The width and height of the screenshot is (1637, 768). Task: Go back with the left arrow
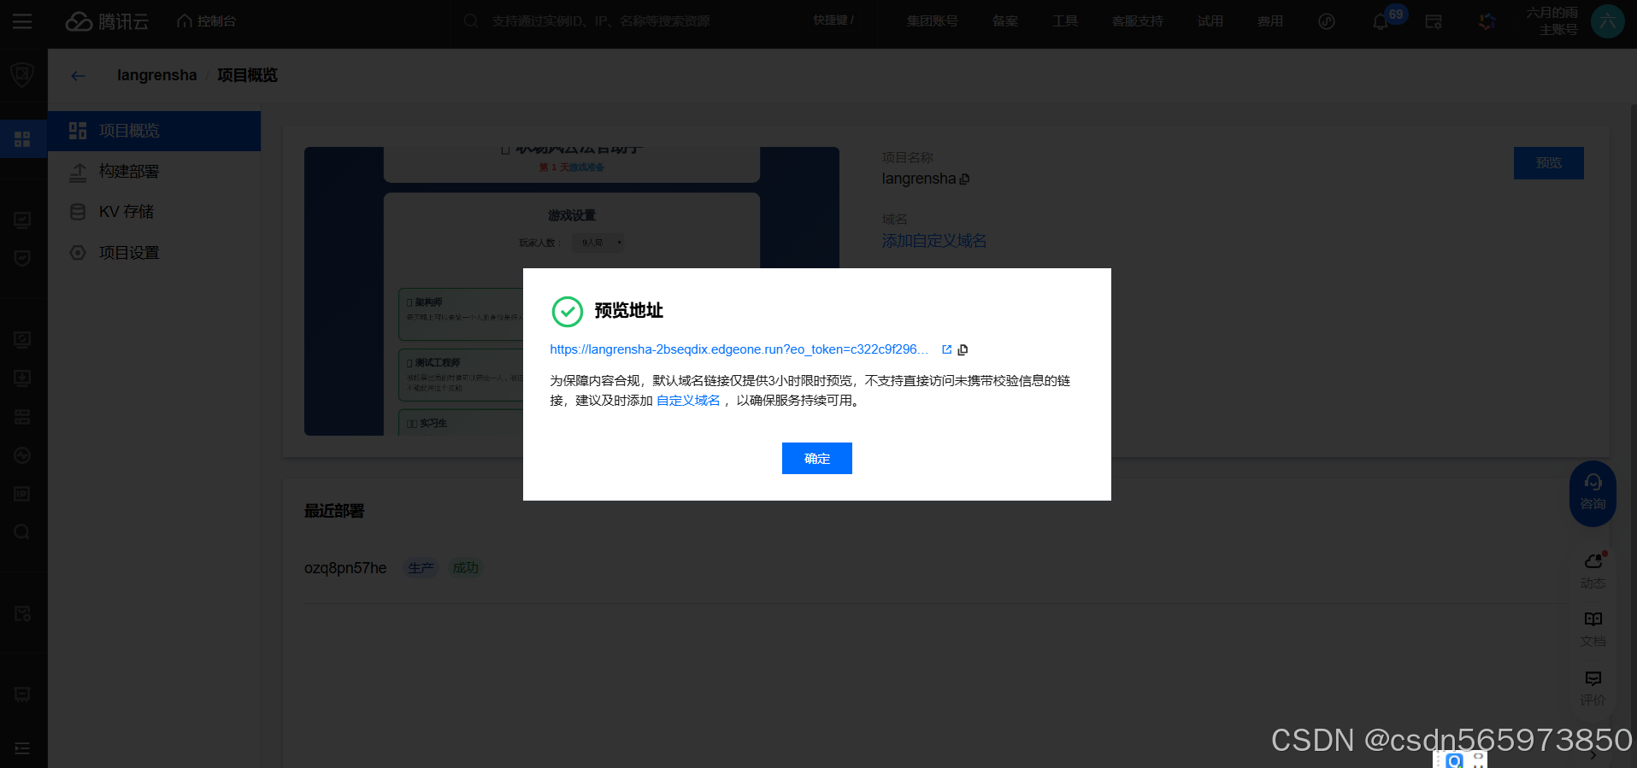tap(78, 76)
